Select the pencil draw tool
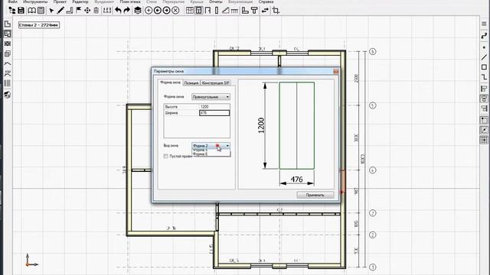This screenshot has height=275, width=490. [x=60, y=11]
